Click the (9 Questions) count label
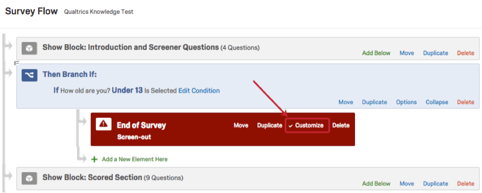Image resolution: width=482 pixels, height=193 pixels. [164, 178]
